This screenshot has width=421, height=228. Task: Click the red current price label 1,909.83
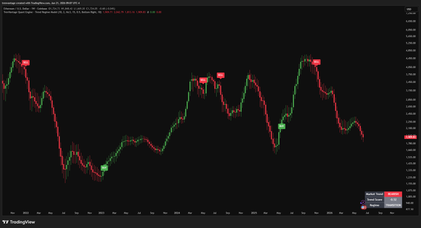point(411,137)
